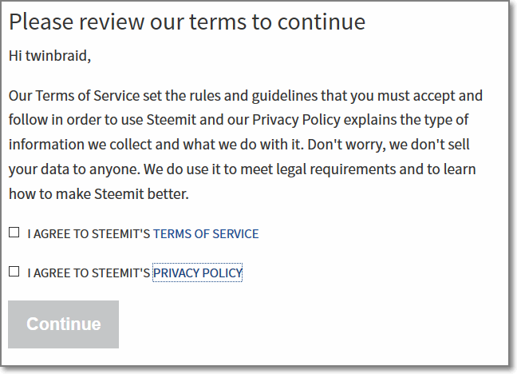The height and width of the screenshot is (374, 517).
Task: Open the TERMS OF SERVICE link
Action: click(206, 234)
